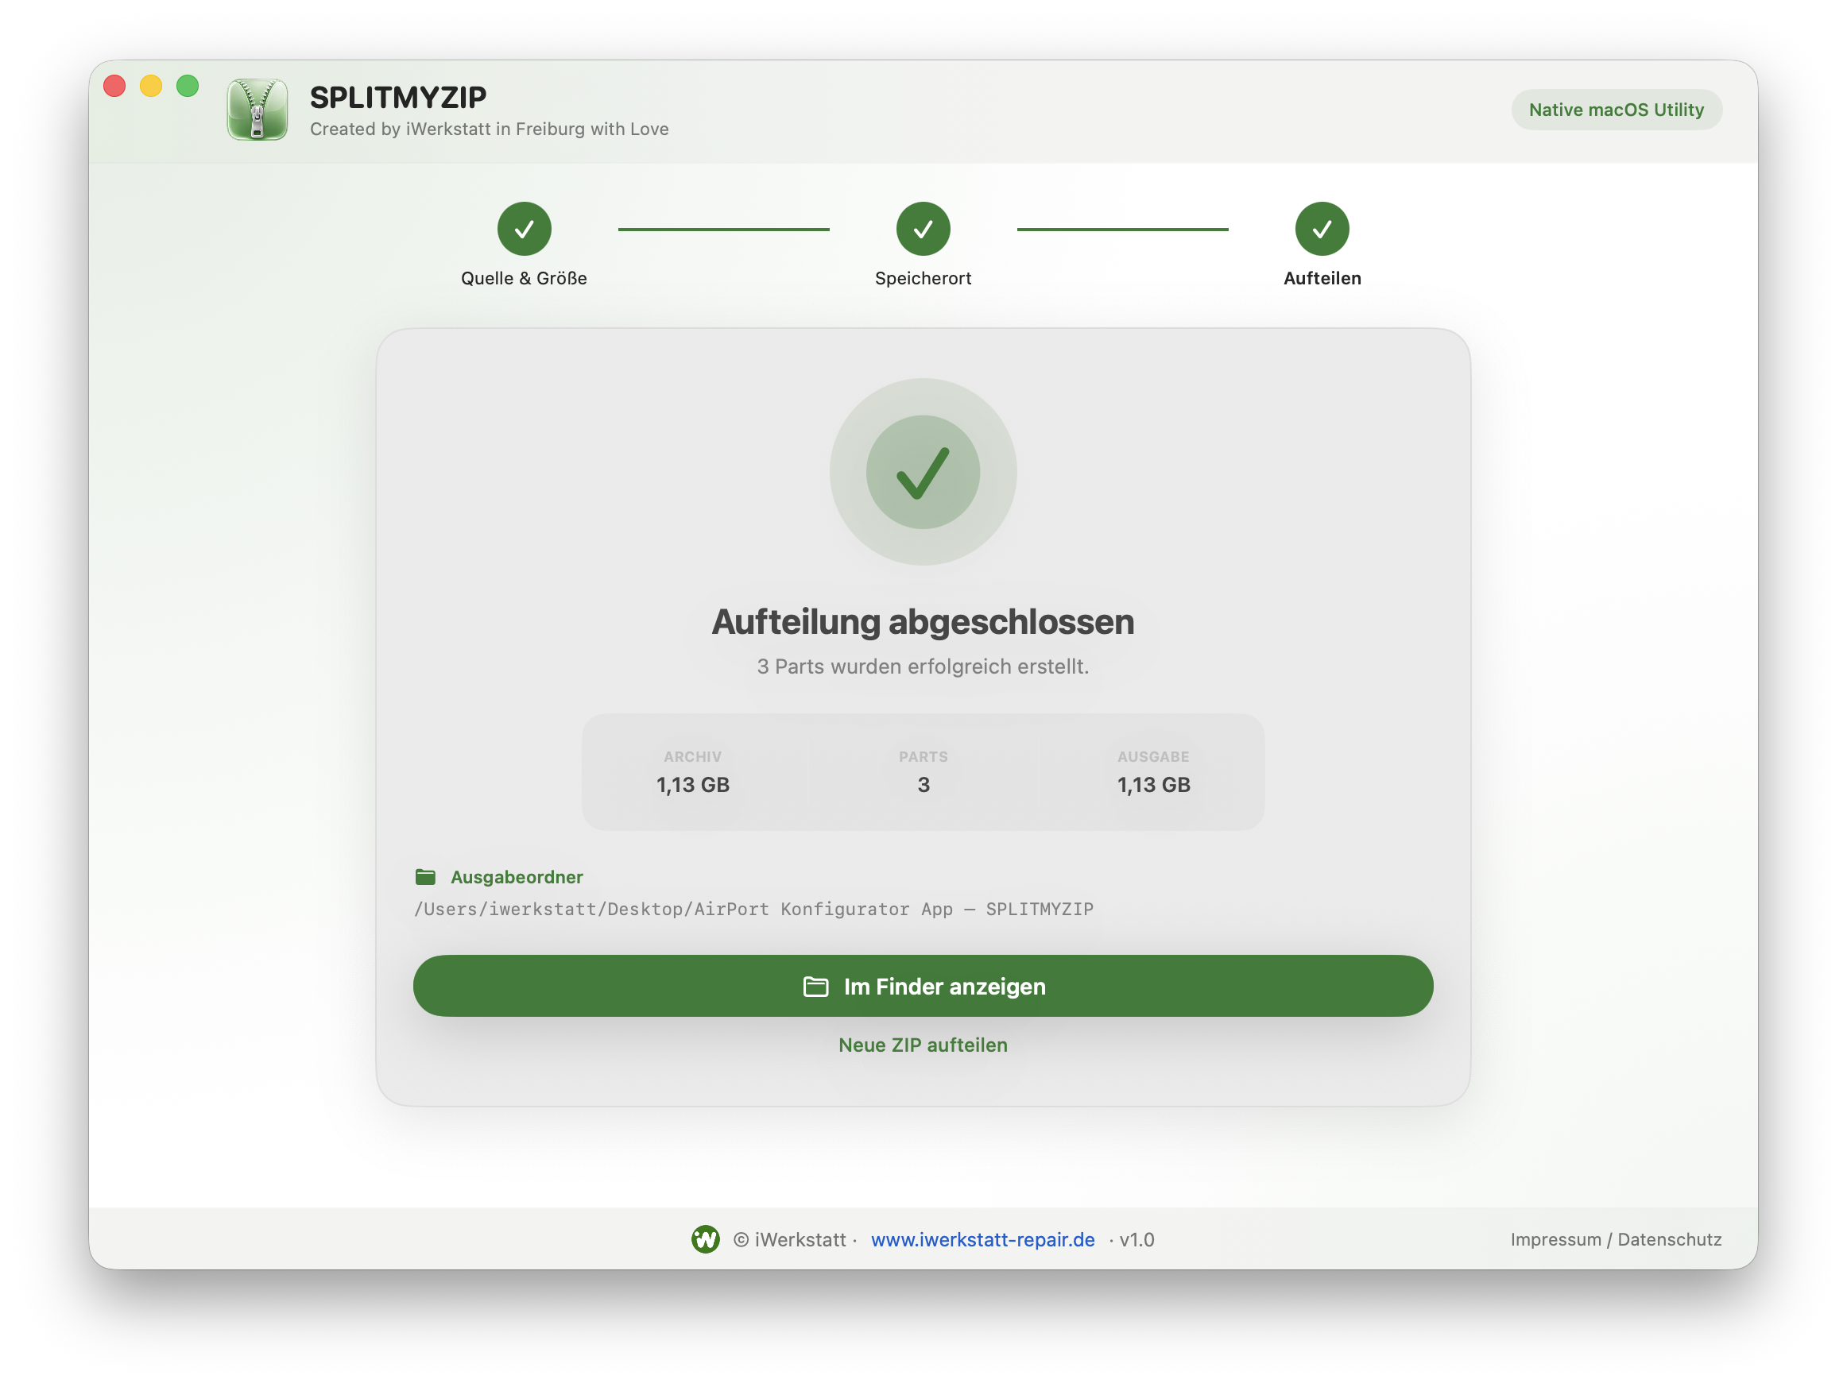This screenshot has width=1847, height=1387.
Task: Select the Aufteilen step label
Action: coord(1322,278)
